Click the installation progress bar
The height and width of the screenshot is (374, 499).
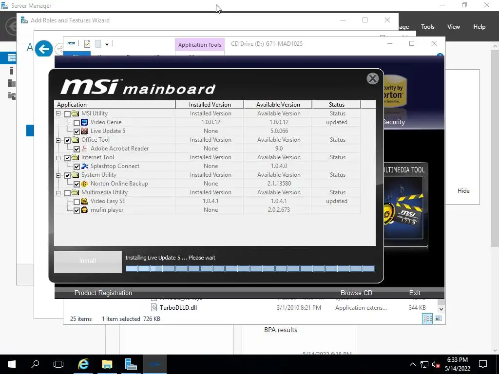click(x=250, y=269)
